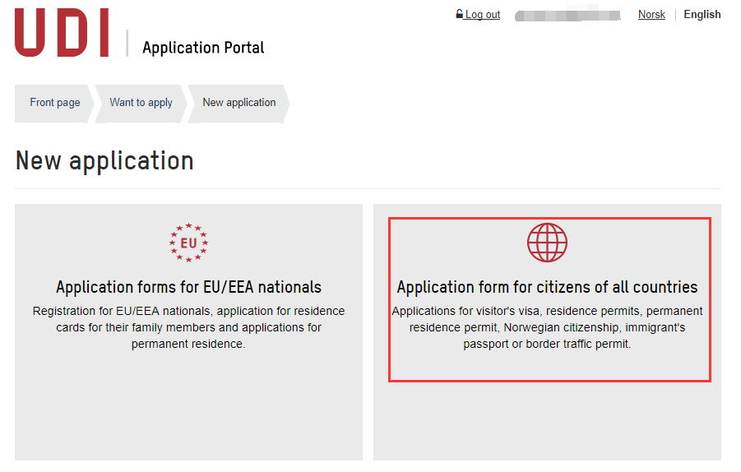Click the UDI logo
Screen dimensions: 741x472
(x=62, y=33)
